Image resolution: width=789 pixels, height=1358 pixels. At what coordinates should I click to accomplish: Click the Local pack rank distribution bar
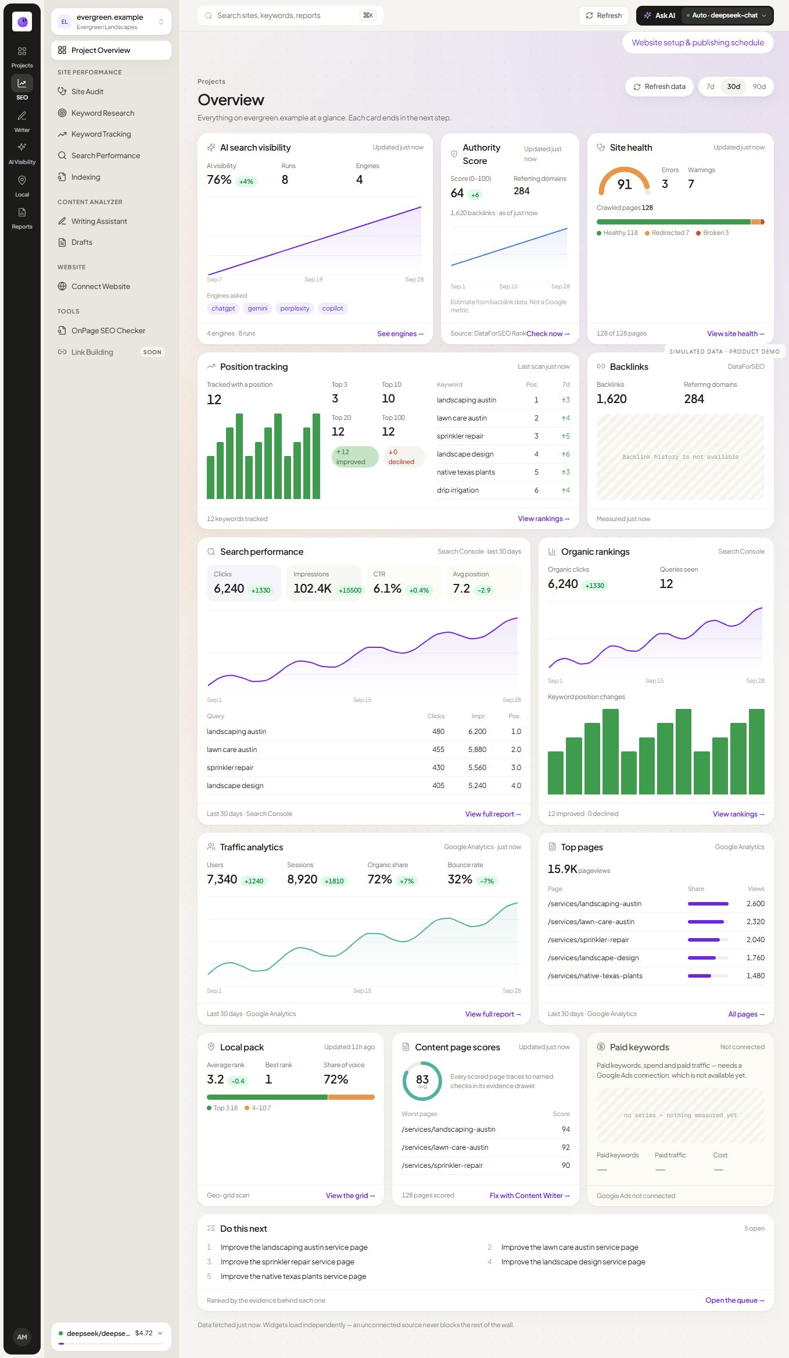(x=291, y=1097)
